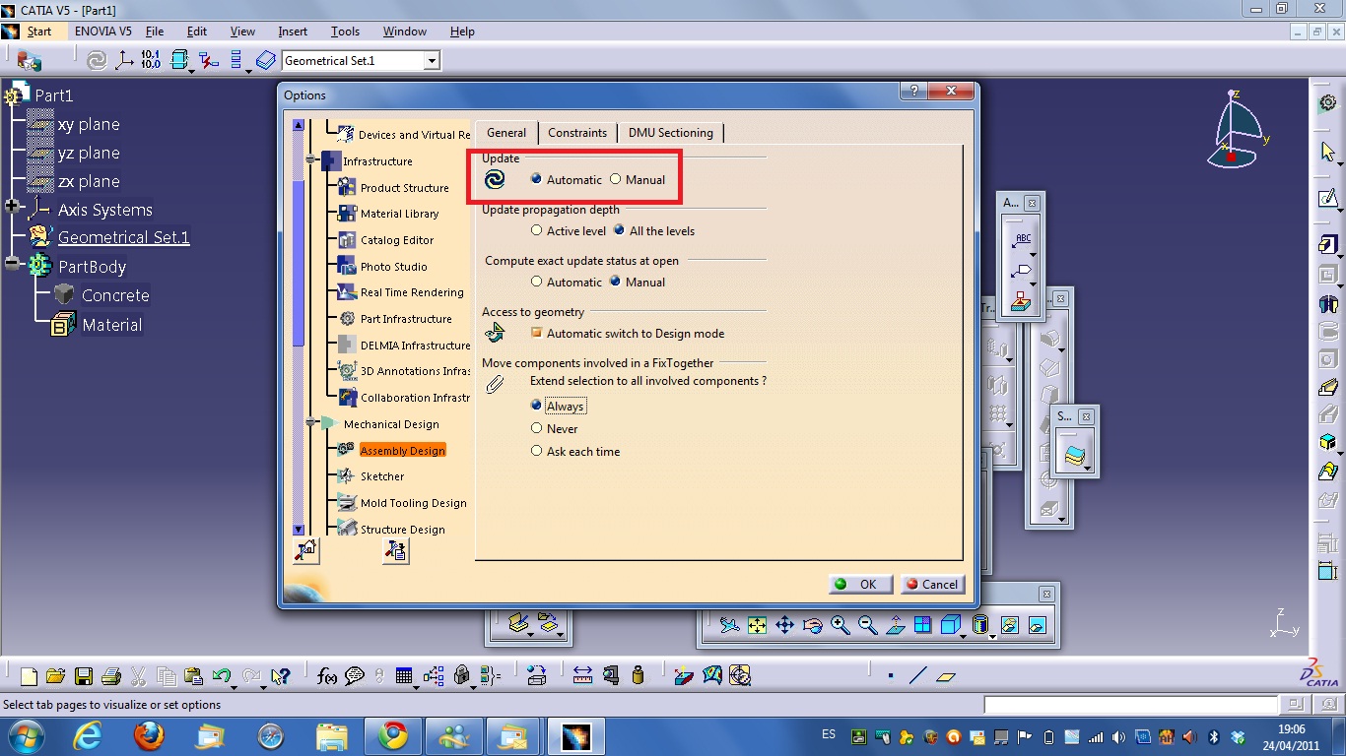
Task: Open the View Mode cube dropdown arrow
Action: (x=963, y=635)
